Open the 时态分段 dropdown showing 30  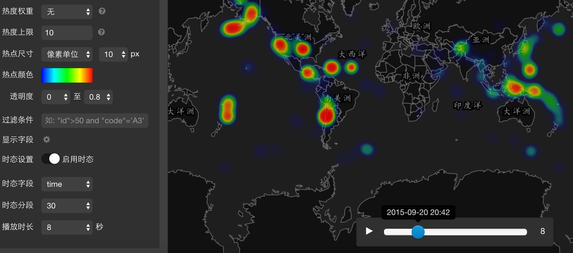[x=67, y=206]
